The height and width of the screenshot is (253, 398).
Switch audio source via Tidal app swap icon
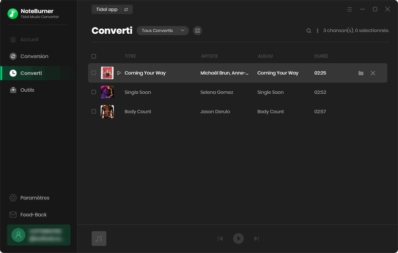click(x=126, y=9)
